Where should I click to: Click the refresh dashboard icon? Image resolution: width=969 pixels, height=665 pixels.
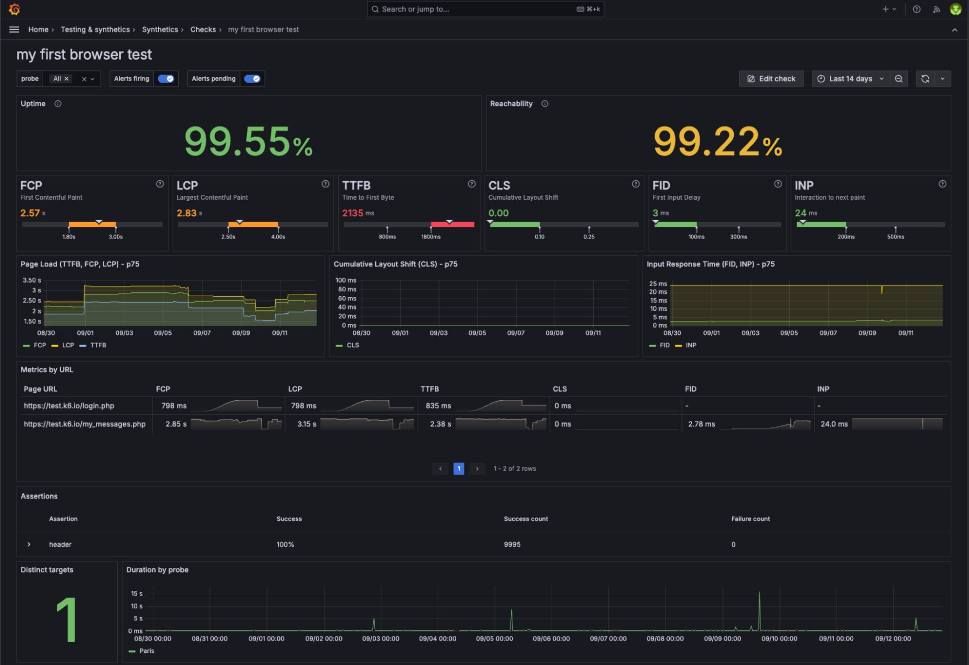point(925,79)
